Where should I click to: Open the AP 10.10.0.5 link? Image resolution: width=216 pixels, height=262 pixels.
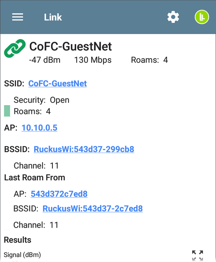click(39, 128)
